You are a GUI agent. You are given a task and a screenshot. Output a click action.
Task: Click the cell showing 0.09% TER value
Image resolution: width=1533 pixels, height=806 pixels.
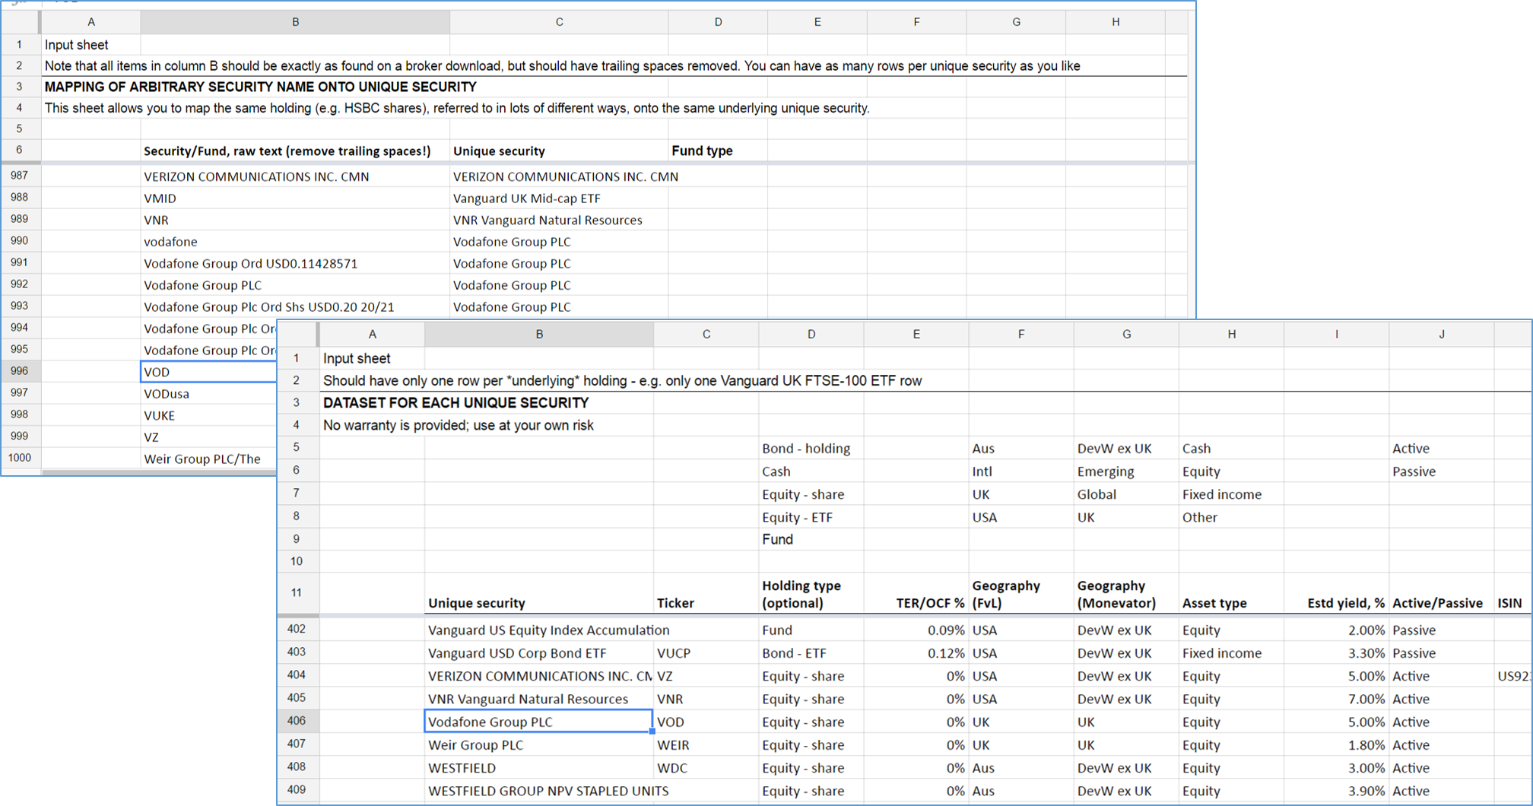916,630
